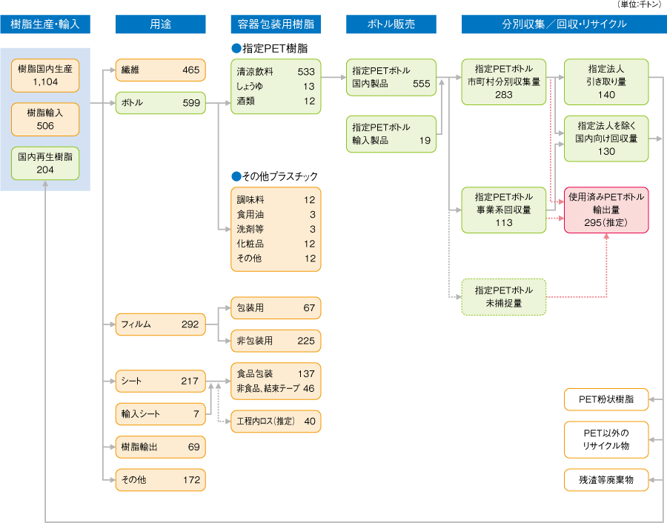Select the 樹脂生産・輸入 header
The height and width of the screenshot is (523, 667).
[45, 24]
